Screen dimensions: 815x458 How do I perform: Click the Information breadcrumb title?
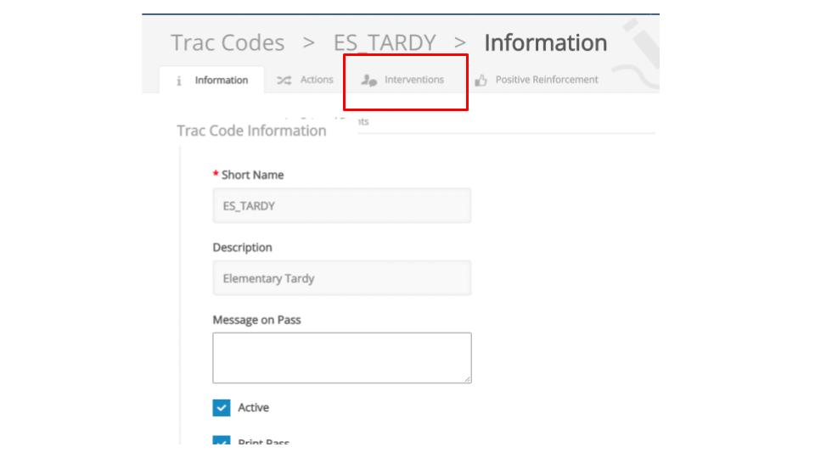545,42
